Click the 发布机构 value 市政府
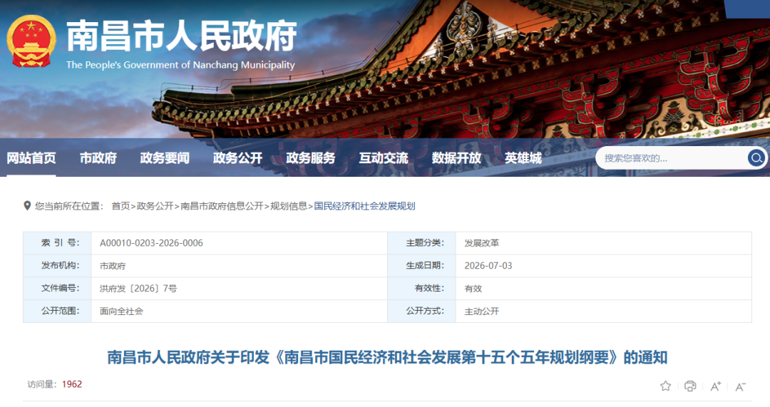Viewport: 770px width, 407px height. click(x=113, y=266)
